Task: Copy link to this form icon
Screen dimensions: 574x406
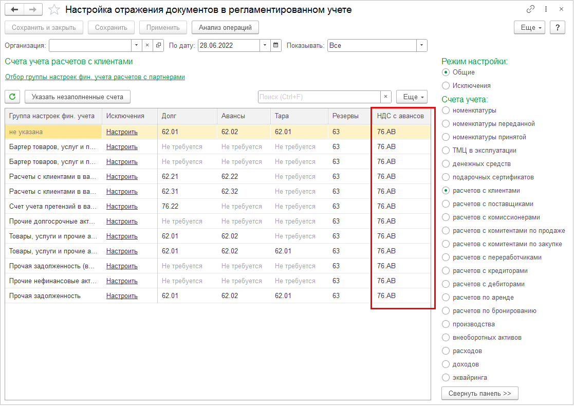Action: click(x=530, y=10)
